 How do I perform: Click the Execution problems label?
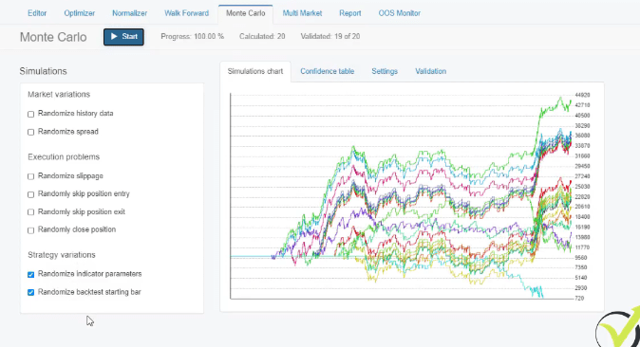click(x=64, y=157)
